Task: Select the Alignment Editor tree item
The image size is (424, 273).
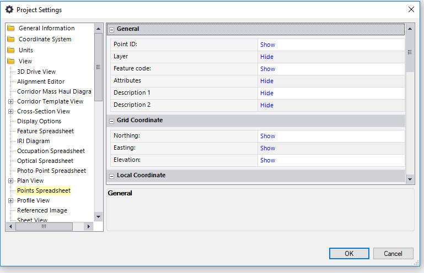Action: (x=41, y=81)
